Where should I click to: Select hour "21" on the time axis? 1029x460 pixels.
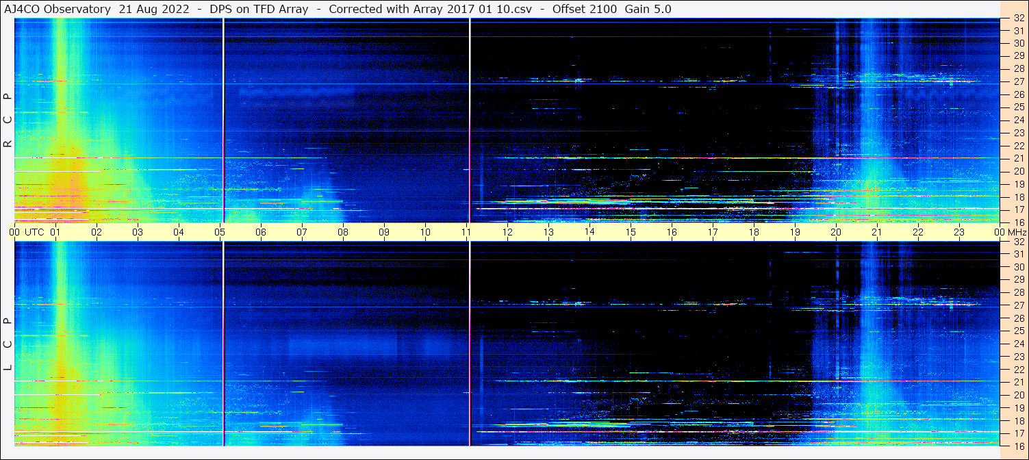click(877, 232)
